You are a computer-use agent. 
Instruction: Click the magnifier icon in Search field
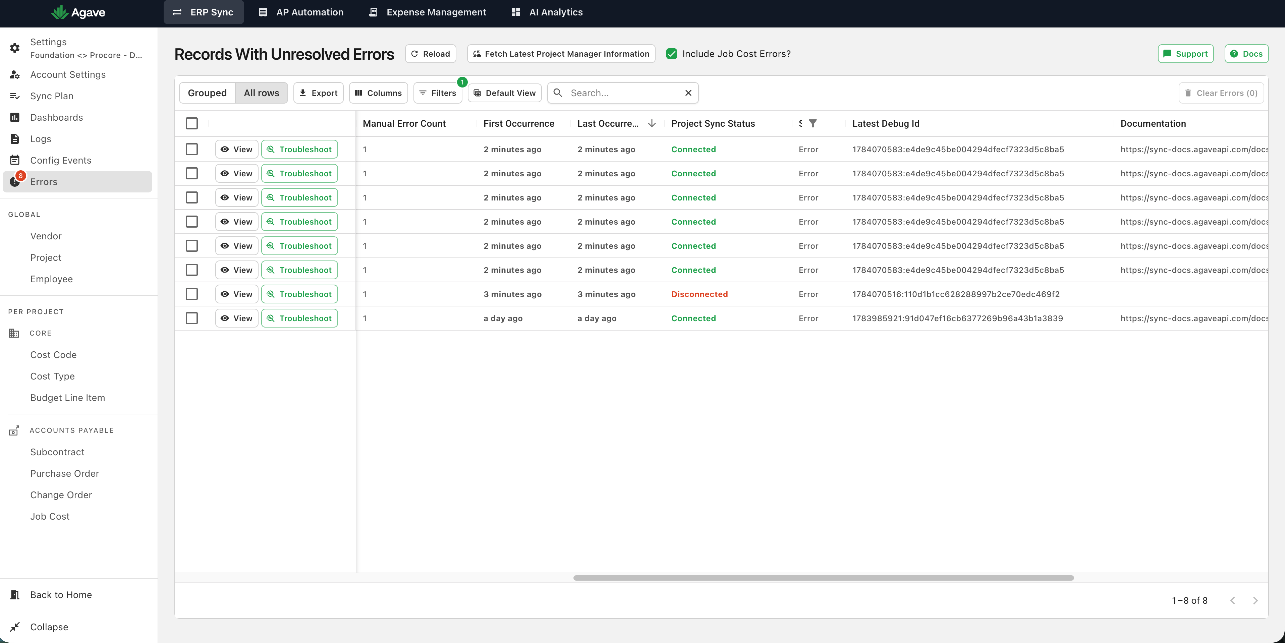click(558, 93)
